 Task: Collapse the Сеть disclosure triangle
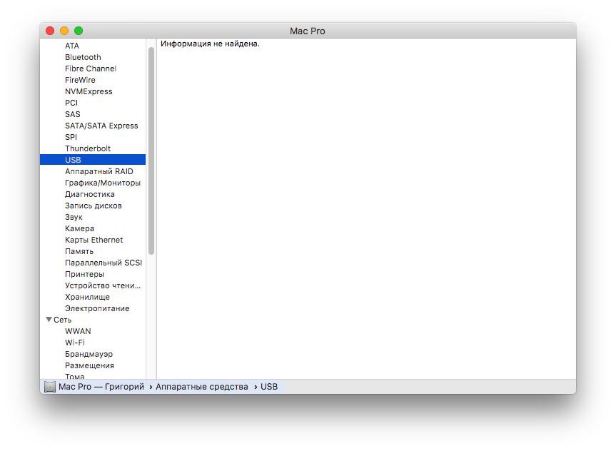coord(49,320)
